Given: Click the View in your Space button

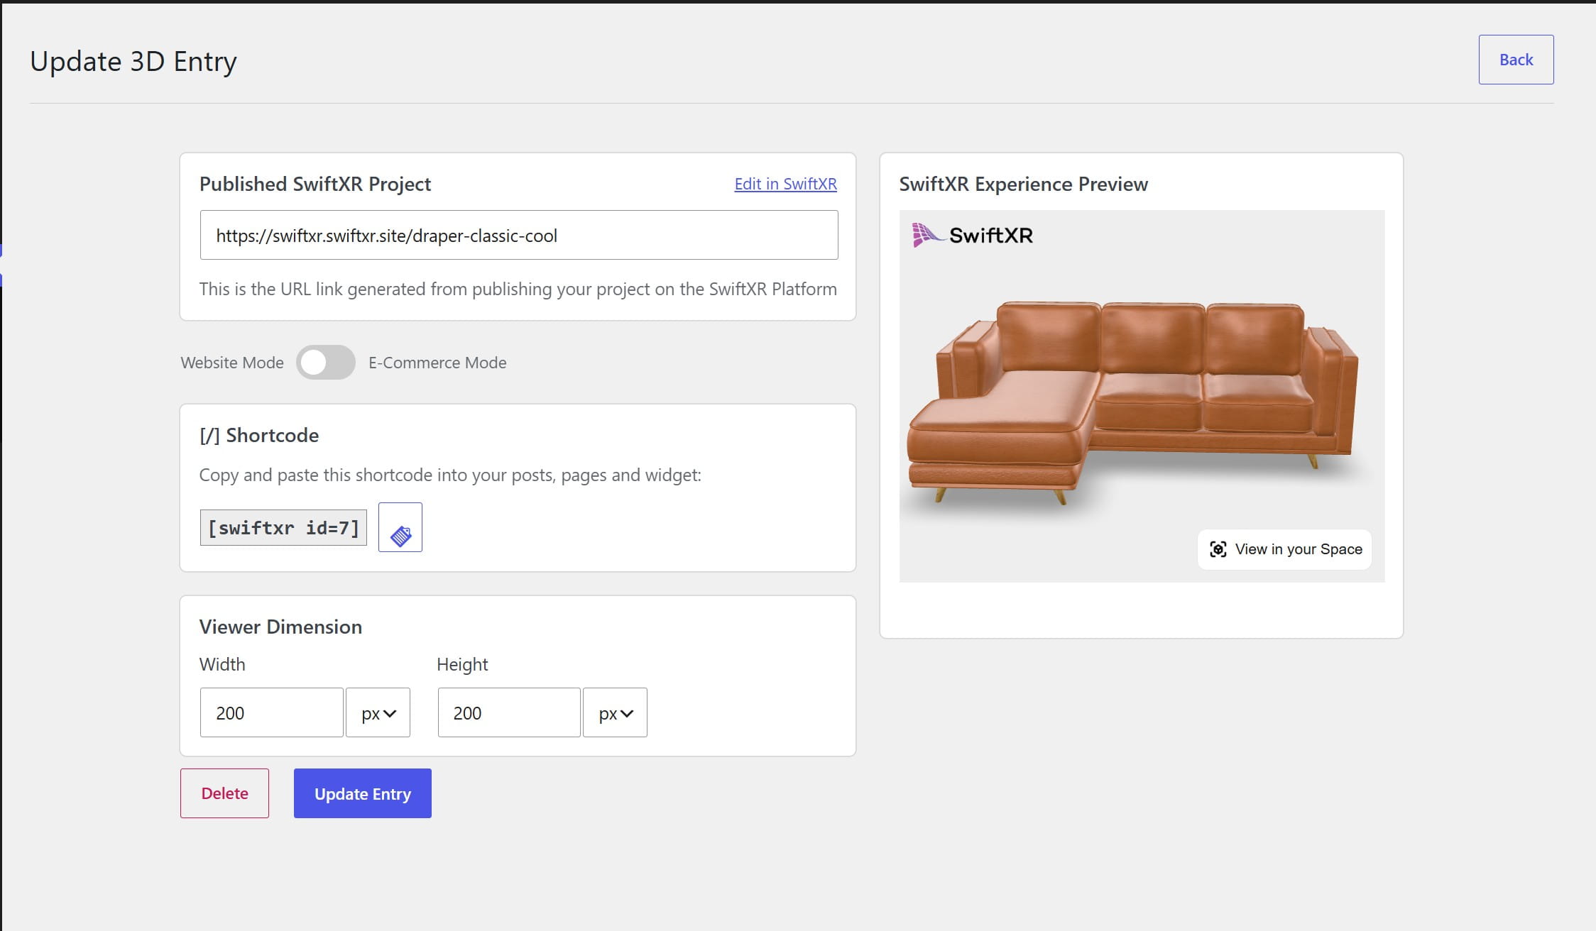Looking at the screenshot, I should 1284,549.
